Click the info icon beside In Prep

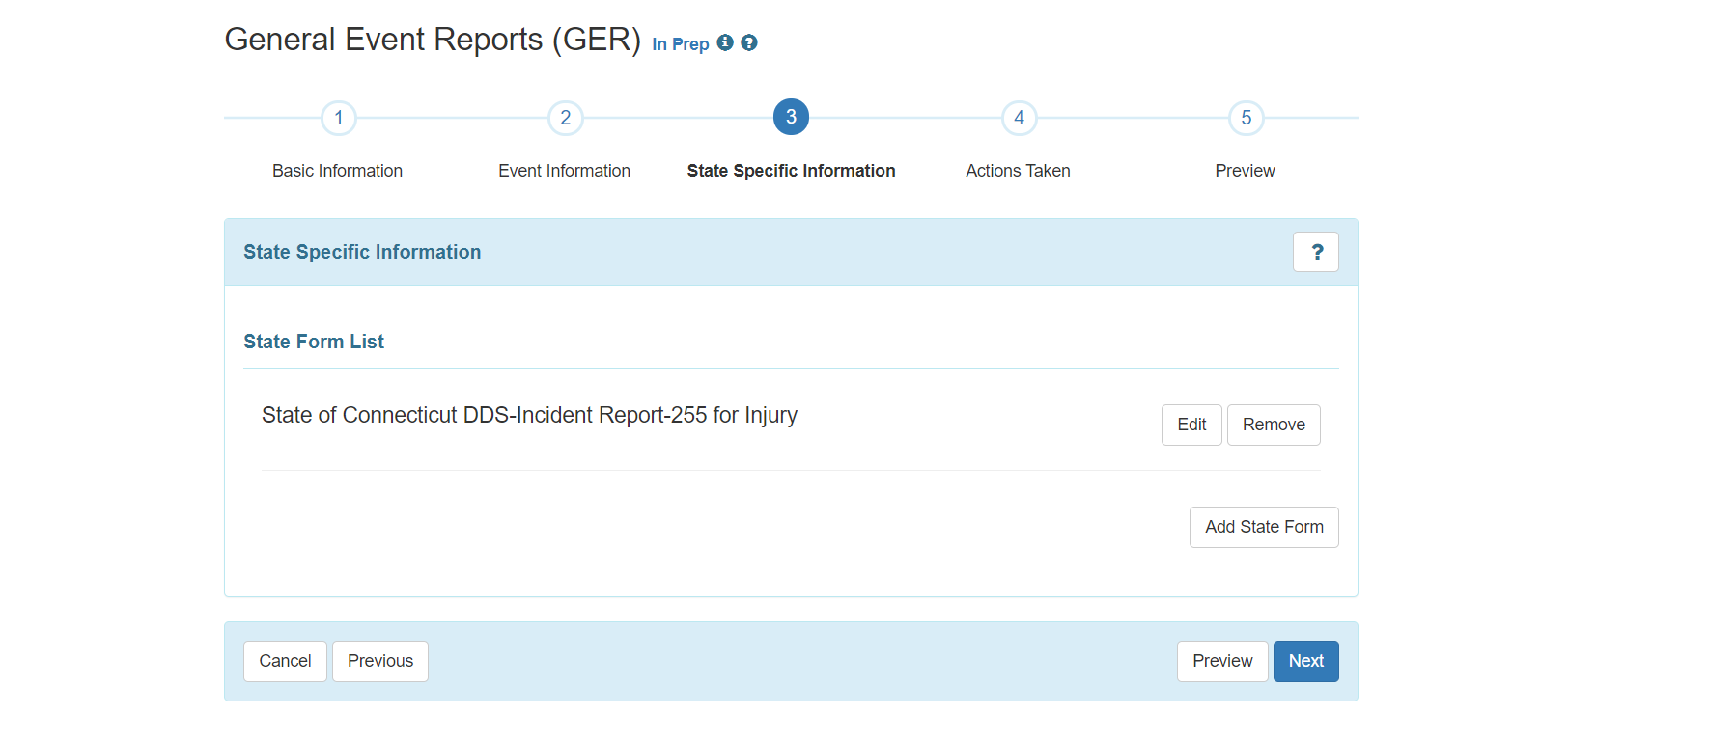(725, 42)
